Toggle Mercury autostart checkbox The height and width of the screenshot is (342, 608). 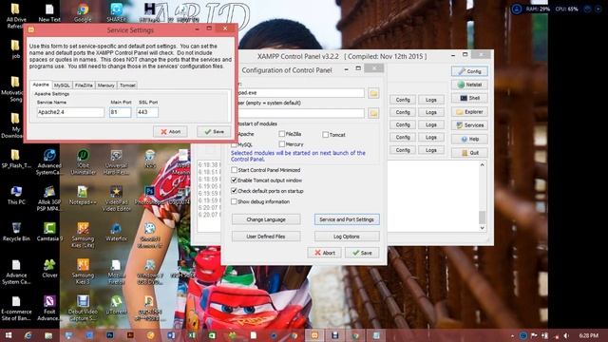coord(282,144)
